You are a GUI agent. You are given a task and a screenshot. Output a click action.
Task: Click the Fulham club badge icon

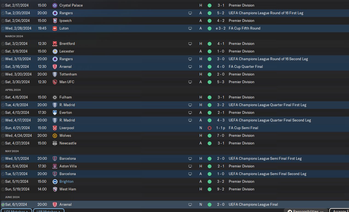tap(55, 97)
